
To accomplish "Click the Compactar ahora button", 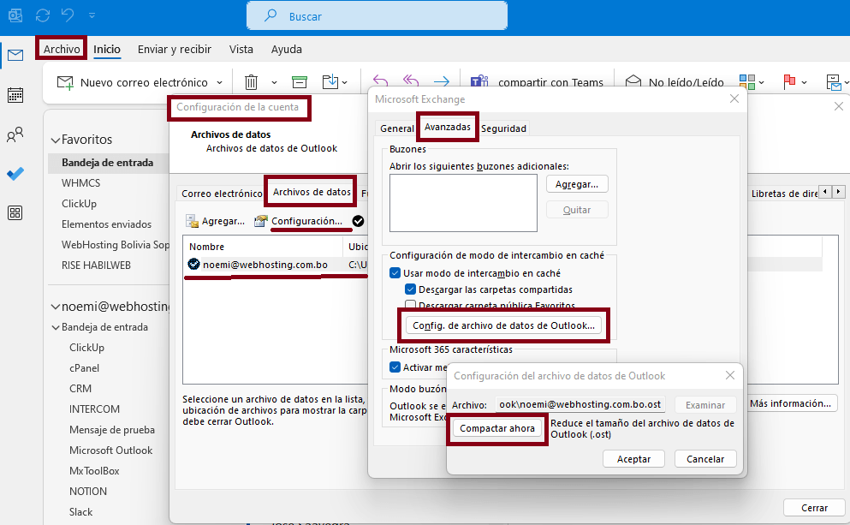I will 497,428.
